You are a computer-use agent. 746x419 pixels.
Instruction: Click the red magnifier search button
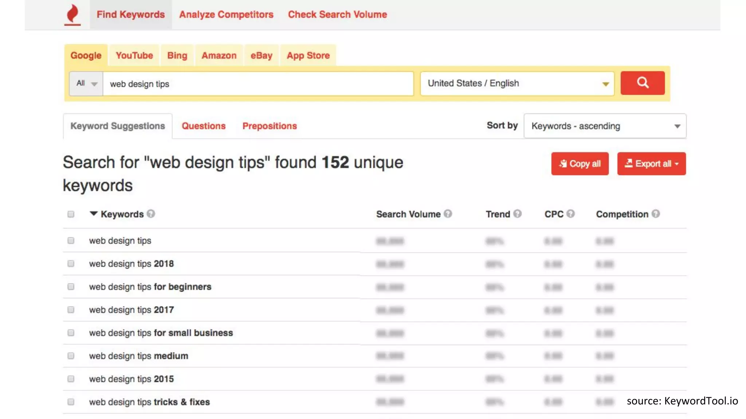coord(642,83)
